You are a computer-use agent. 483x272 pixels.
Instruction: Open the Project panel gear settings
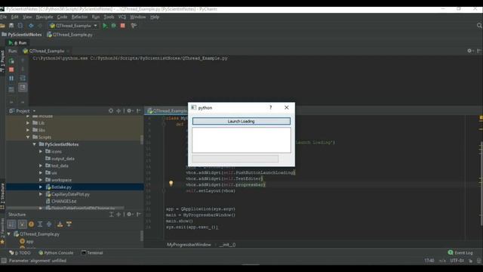click(x=130, y=111)
